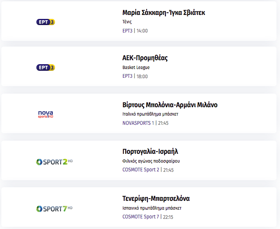
Task: Click the COSMOTE Sport 7 channel link
Action: (140, 217)
